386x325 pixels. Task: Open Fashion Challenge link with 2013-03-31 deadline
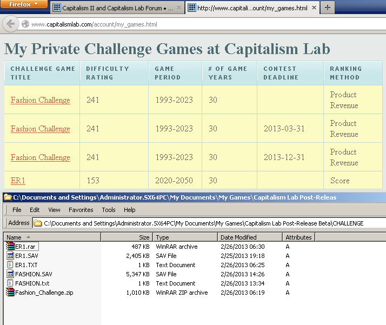[41, 129]
